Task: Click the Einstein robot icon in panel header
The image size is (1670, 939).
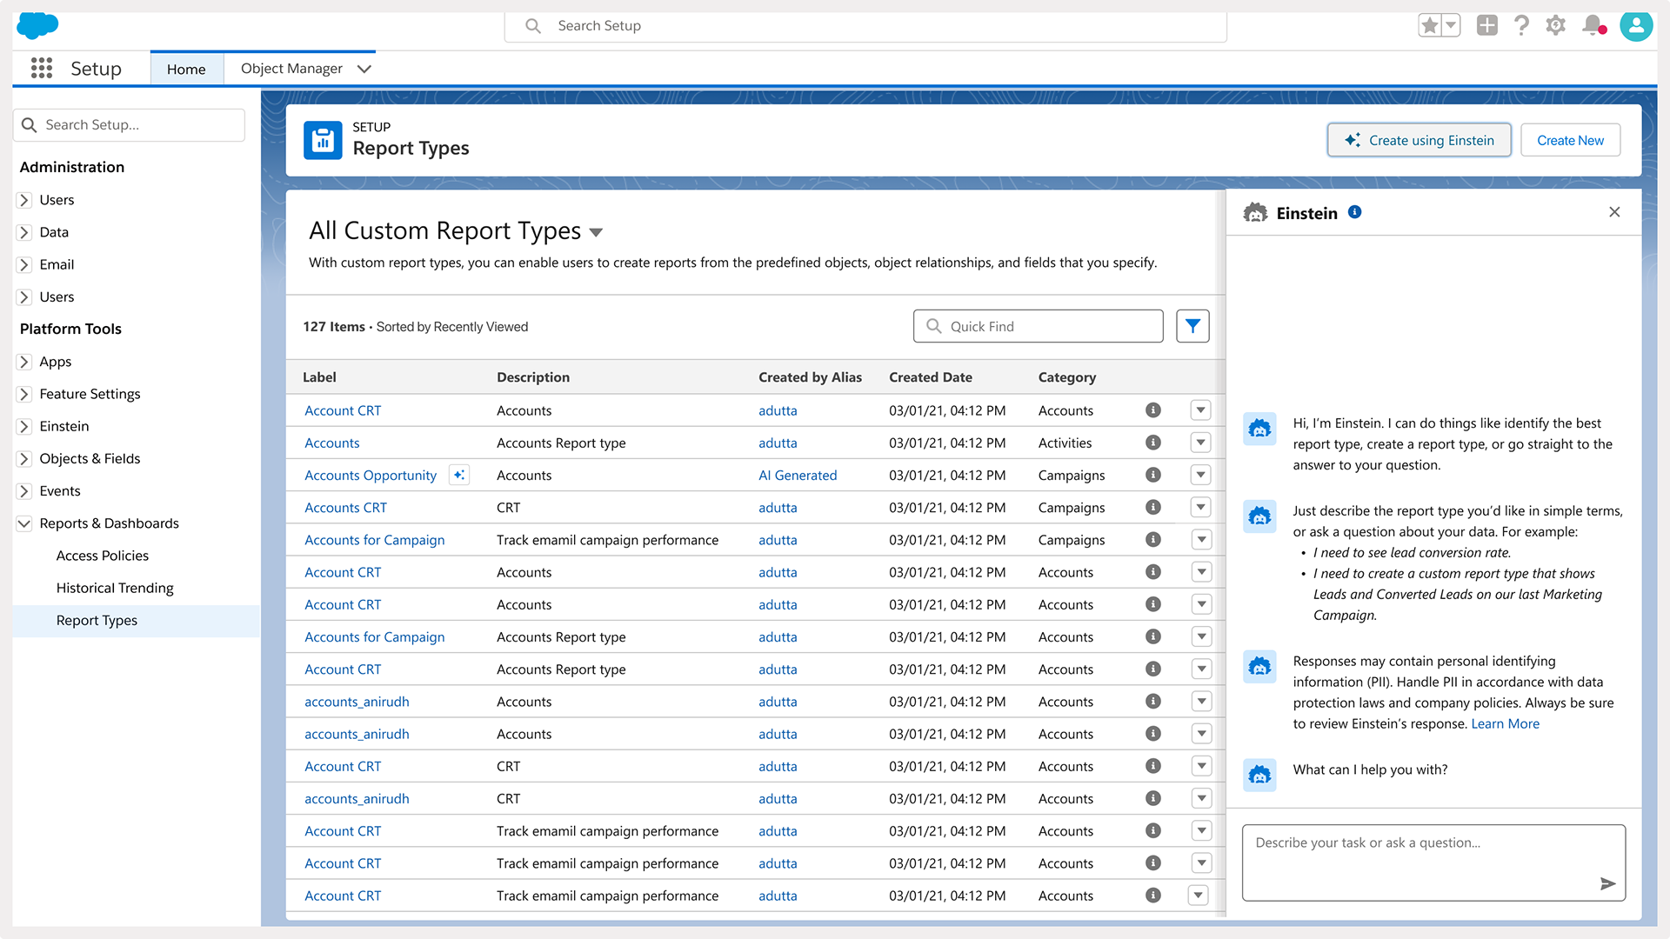Action: coord(1255,213)
